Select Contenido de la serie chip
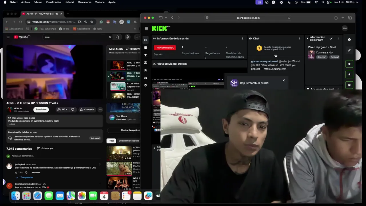The image size is (366, 206). point(128,141)
